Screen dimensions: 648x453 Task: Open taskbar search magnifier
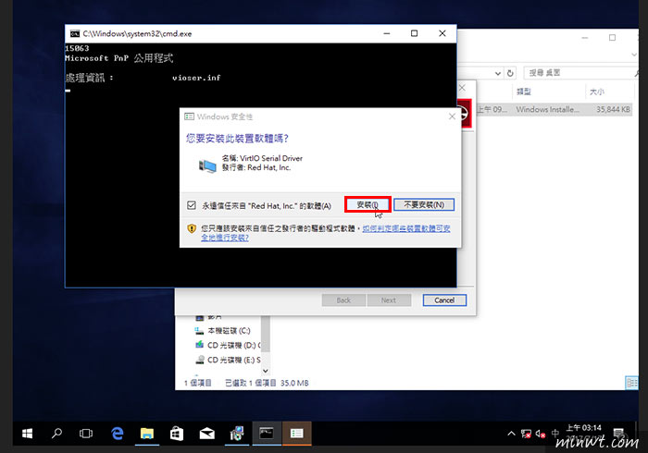56,434
